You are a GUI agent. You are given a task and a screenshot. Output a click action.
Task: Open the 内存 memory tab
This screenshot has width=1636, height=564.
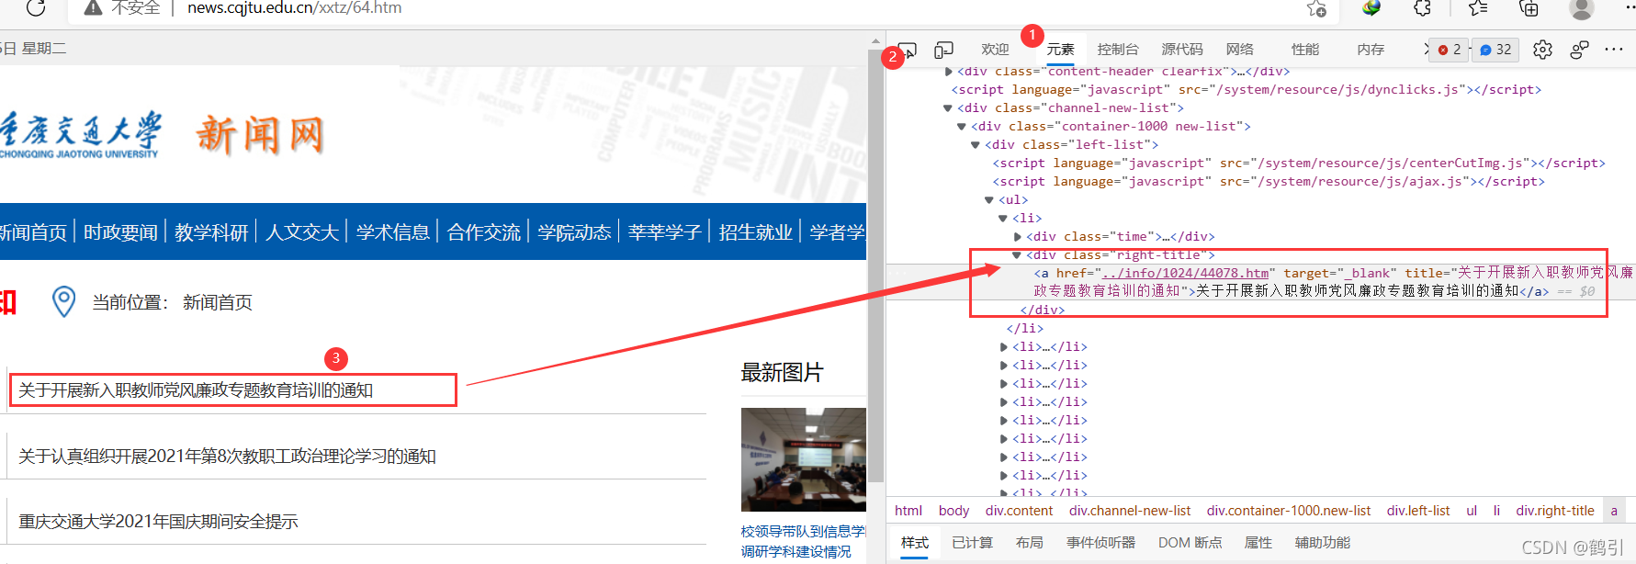tap(1371, 50)
